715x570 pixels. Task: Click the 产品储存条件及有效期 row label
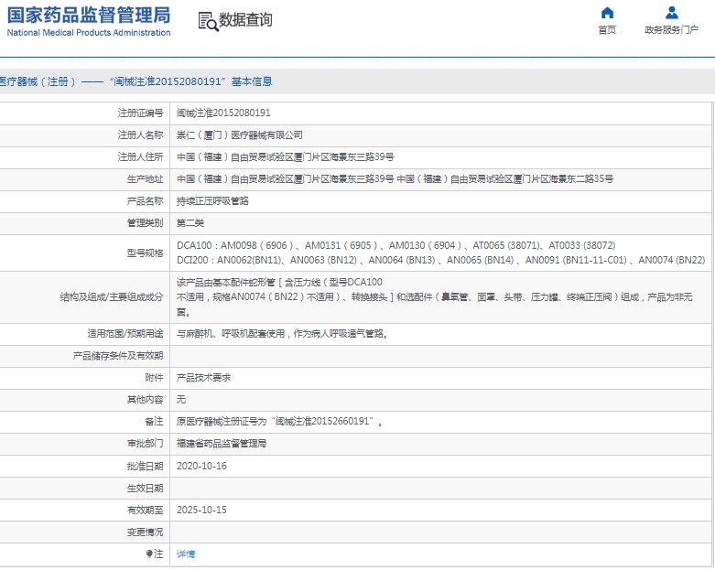coord(118,356)
